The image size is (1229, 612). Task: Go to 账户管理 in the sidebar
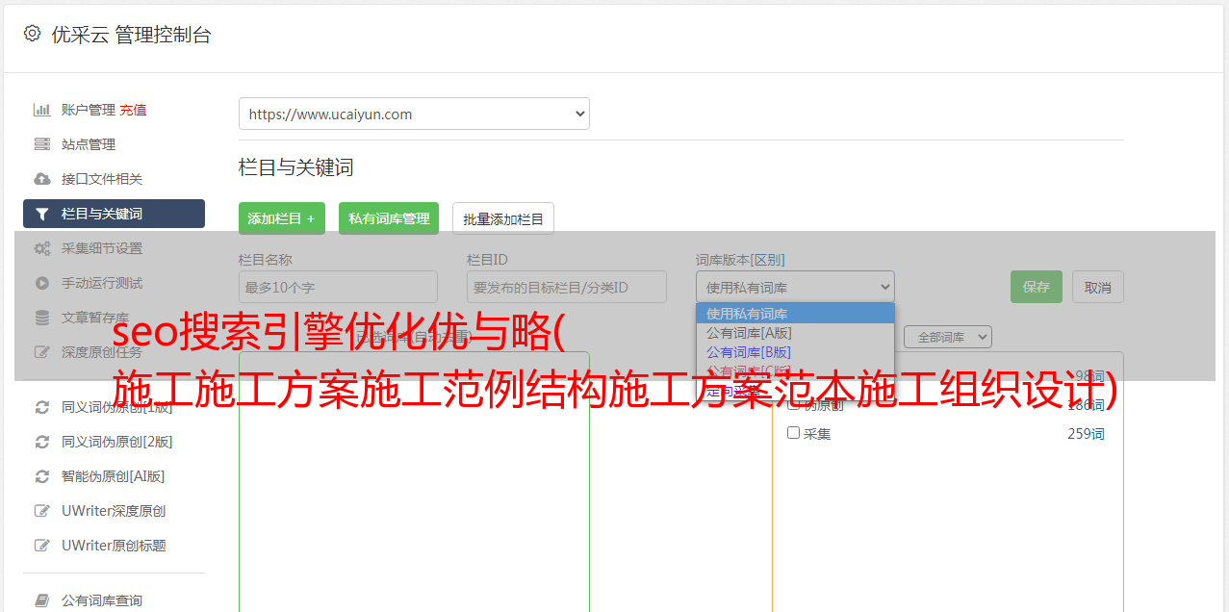(x=88, y=110)
